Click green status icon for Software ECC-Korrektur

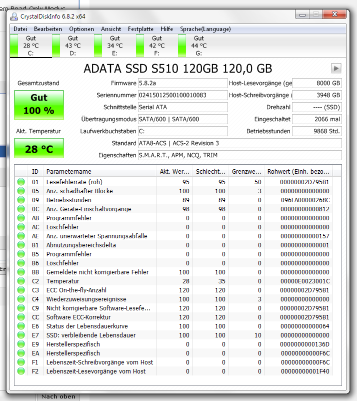pyautogui.click(x=21, y=317)
